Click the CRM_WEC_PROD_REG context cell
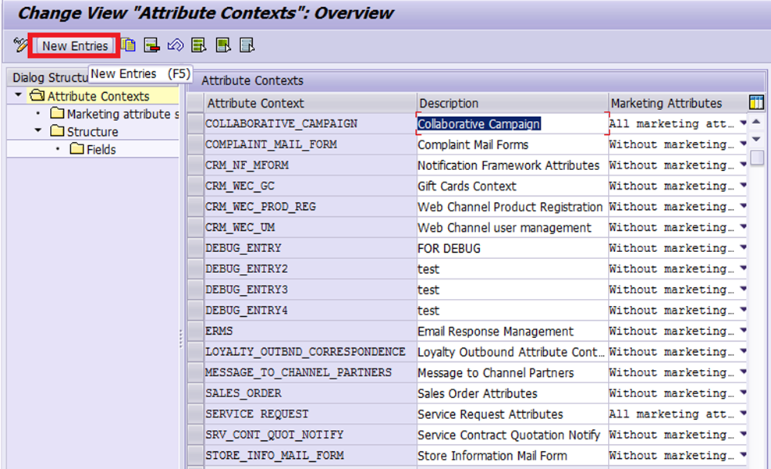The width and height of the screenshot is (771, 469). point(311,207)
